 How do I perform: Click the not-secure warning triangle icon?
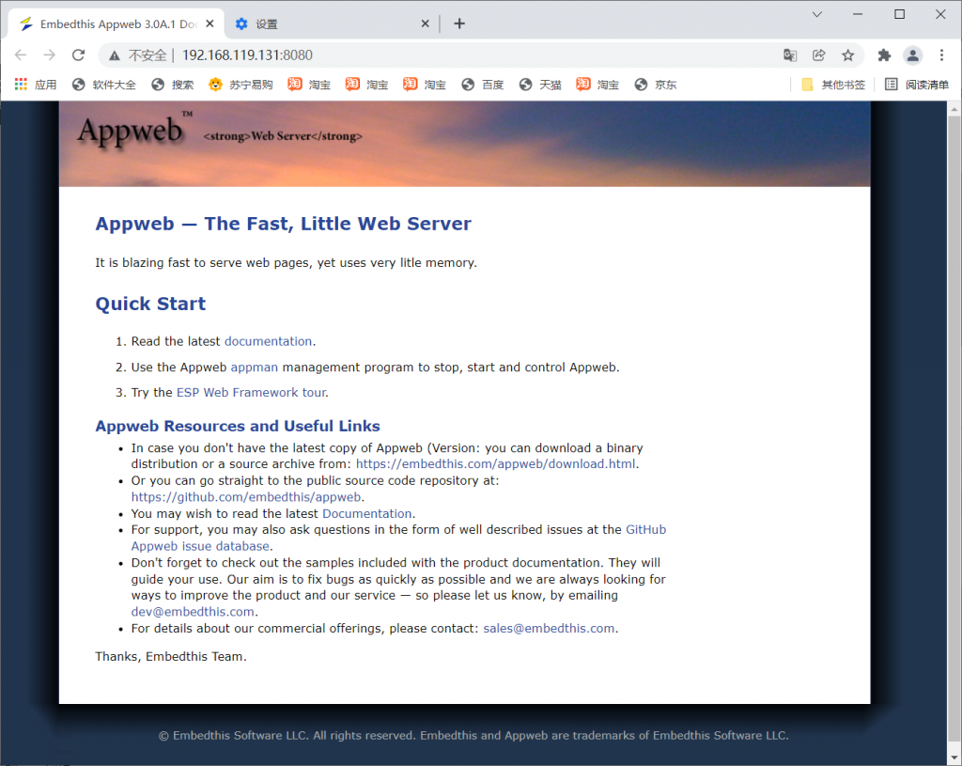pyautogui.click(x=115, y=55)
